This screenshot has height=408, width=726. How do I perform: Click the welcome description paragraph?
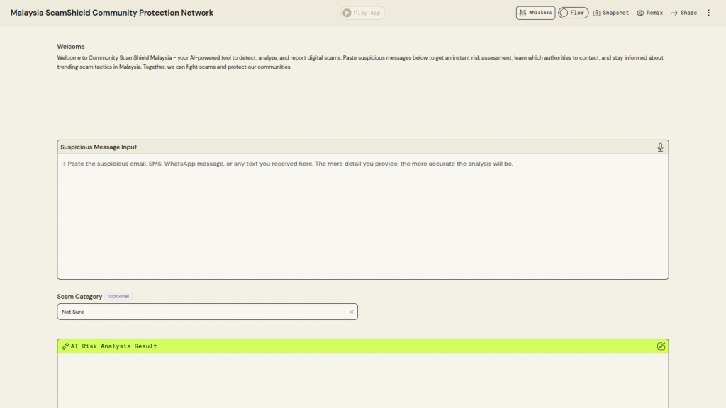[360, 62]
